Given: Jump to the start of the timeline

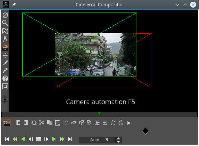Looking at the screenshot, I should (x=7, y=139).
